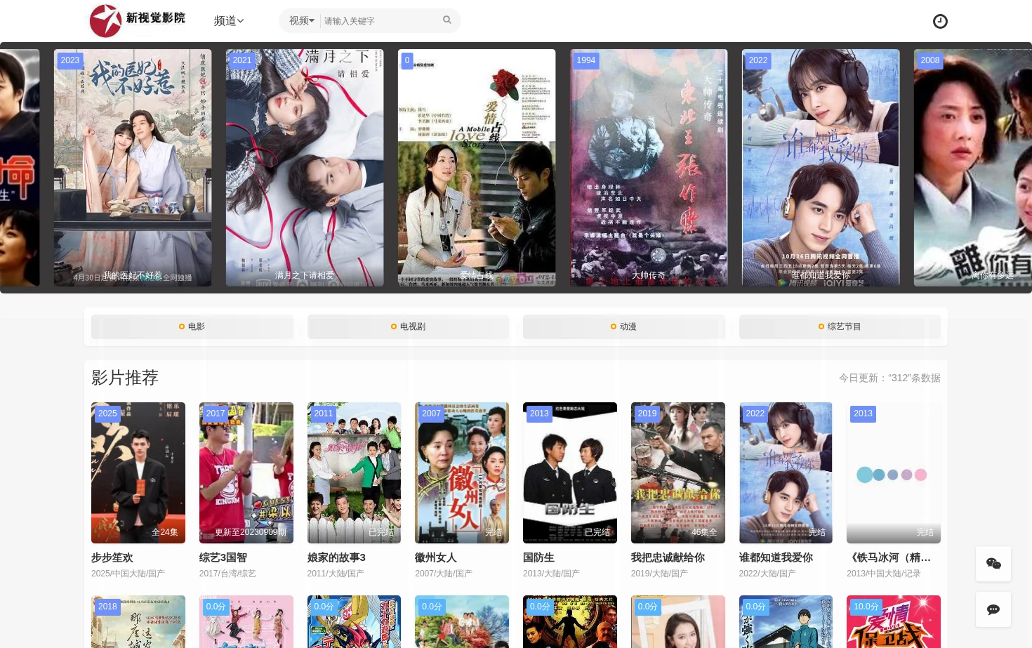Click the 2017/台湾/综艺 info text
The height and width of the screenshot is (648, 1032).
(227, 574)
